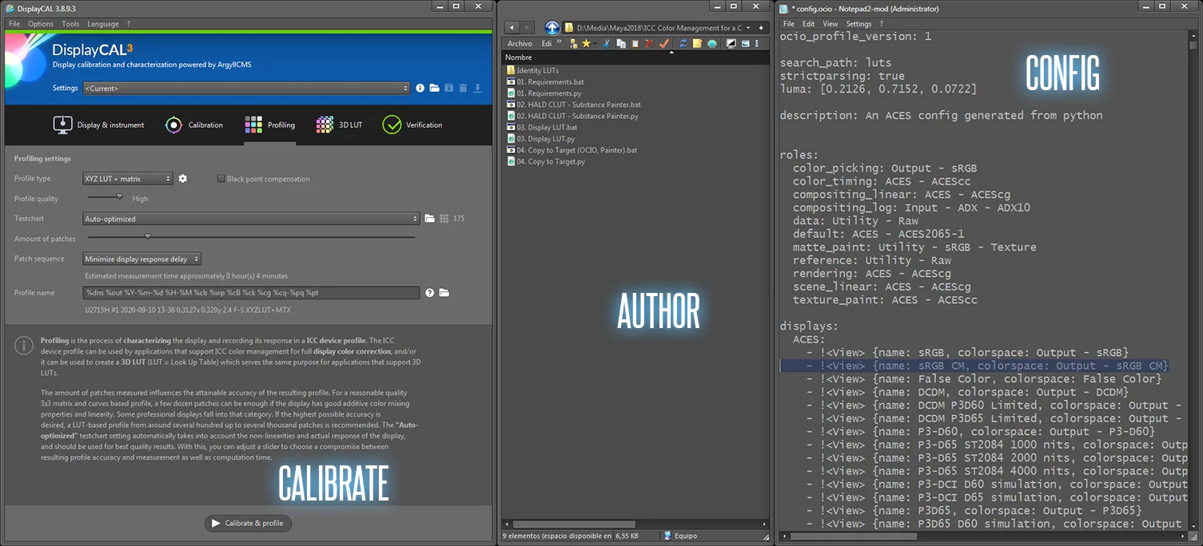Open favorites via the star toolbar icon

pos(588,43)
